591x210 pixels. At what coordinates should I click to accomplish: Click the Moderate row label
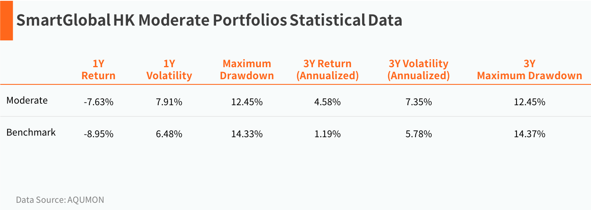point(27,100)
